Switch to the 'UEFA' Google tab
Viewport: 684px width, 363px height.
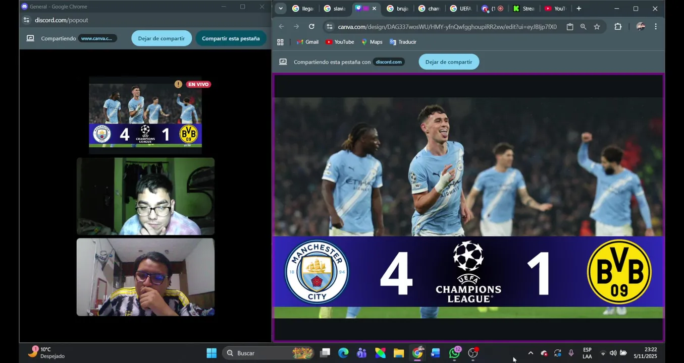[x=461, y=9]
